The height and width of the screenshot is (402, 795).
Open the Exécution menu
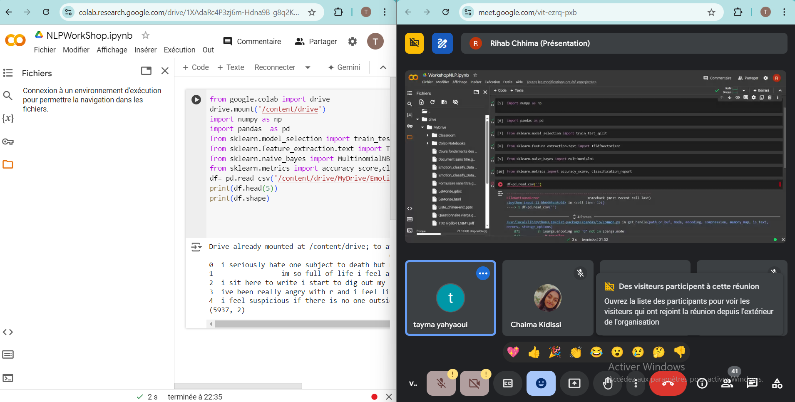point(179,50)
